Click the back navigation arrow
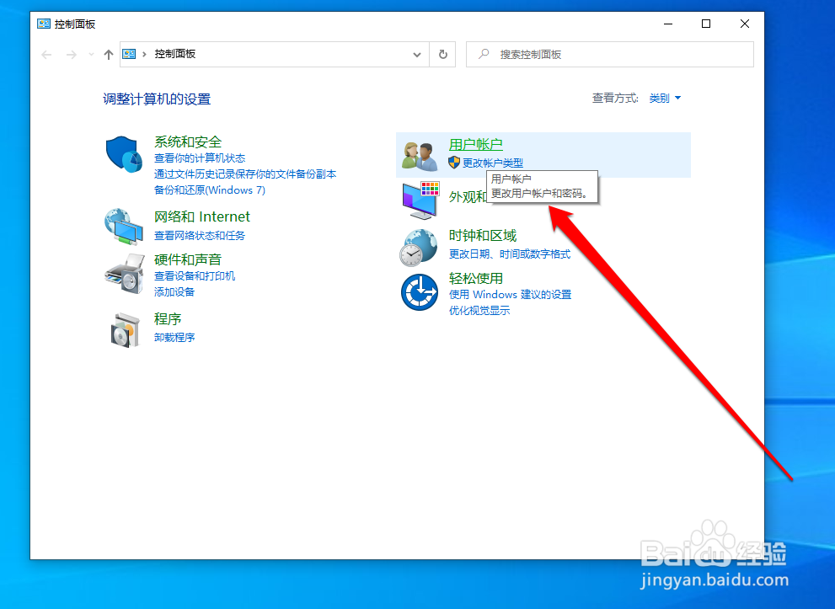Image resolution: width=835 pixels, height=609 pixels. pyautogui.click(x=47, y=54)
